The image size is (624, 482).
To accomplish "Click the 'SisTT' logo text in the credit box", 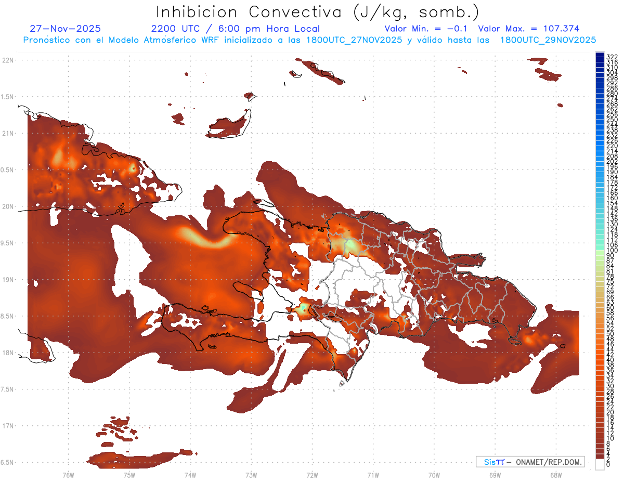I will (493, 462).
